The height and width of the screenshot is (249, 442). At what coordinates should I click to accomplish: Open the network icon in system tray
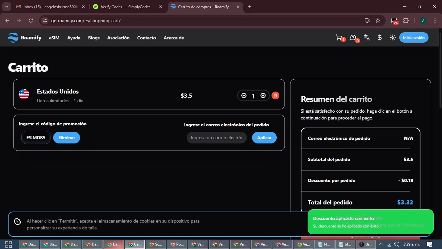389,244
